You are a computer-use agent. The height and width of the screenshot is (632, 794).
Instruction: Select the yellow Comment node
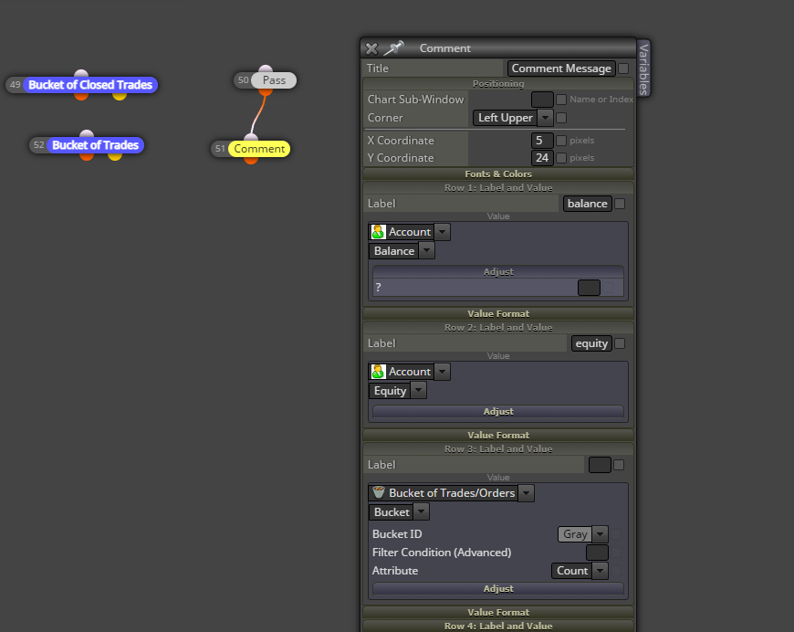(x=259, y=149)
